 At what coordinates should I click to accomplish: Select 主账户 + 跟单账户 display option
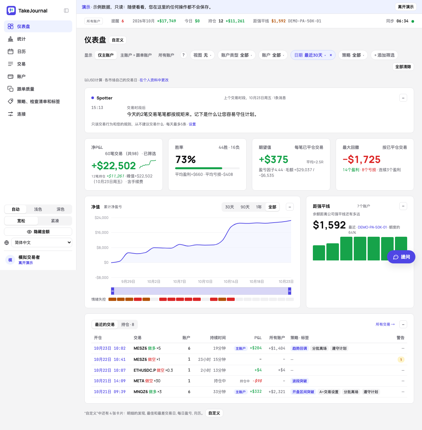click(136, 55)
